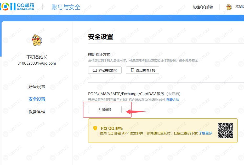
Task: Click the POP3/IMAP/SMTP/Exchange/CardDAV 服务 label
Action: point(126,94)
